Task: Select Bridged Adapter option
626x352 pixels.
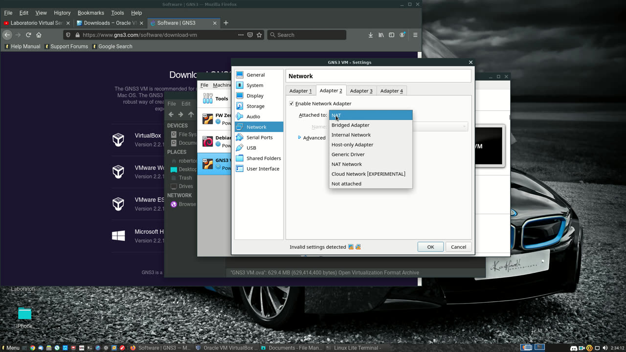Action: click(x=371, y=125)
